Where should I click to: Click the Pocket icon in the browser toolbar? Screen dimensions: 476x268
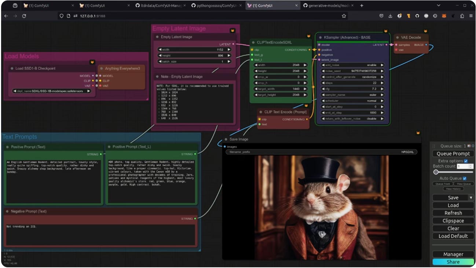click(x=381, y=16)
